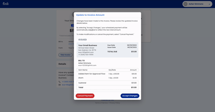Click the Accept Changes button
This screenshot has width=215, height=112.
click(x=130, y=96)
